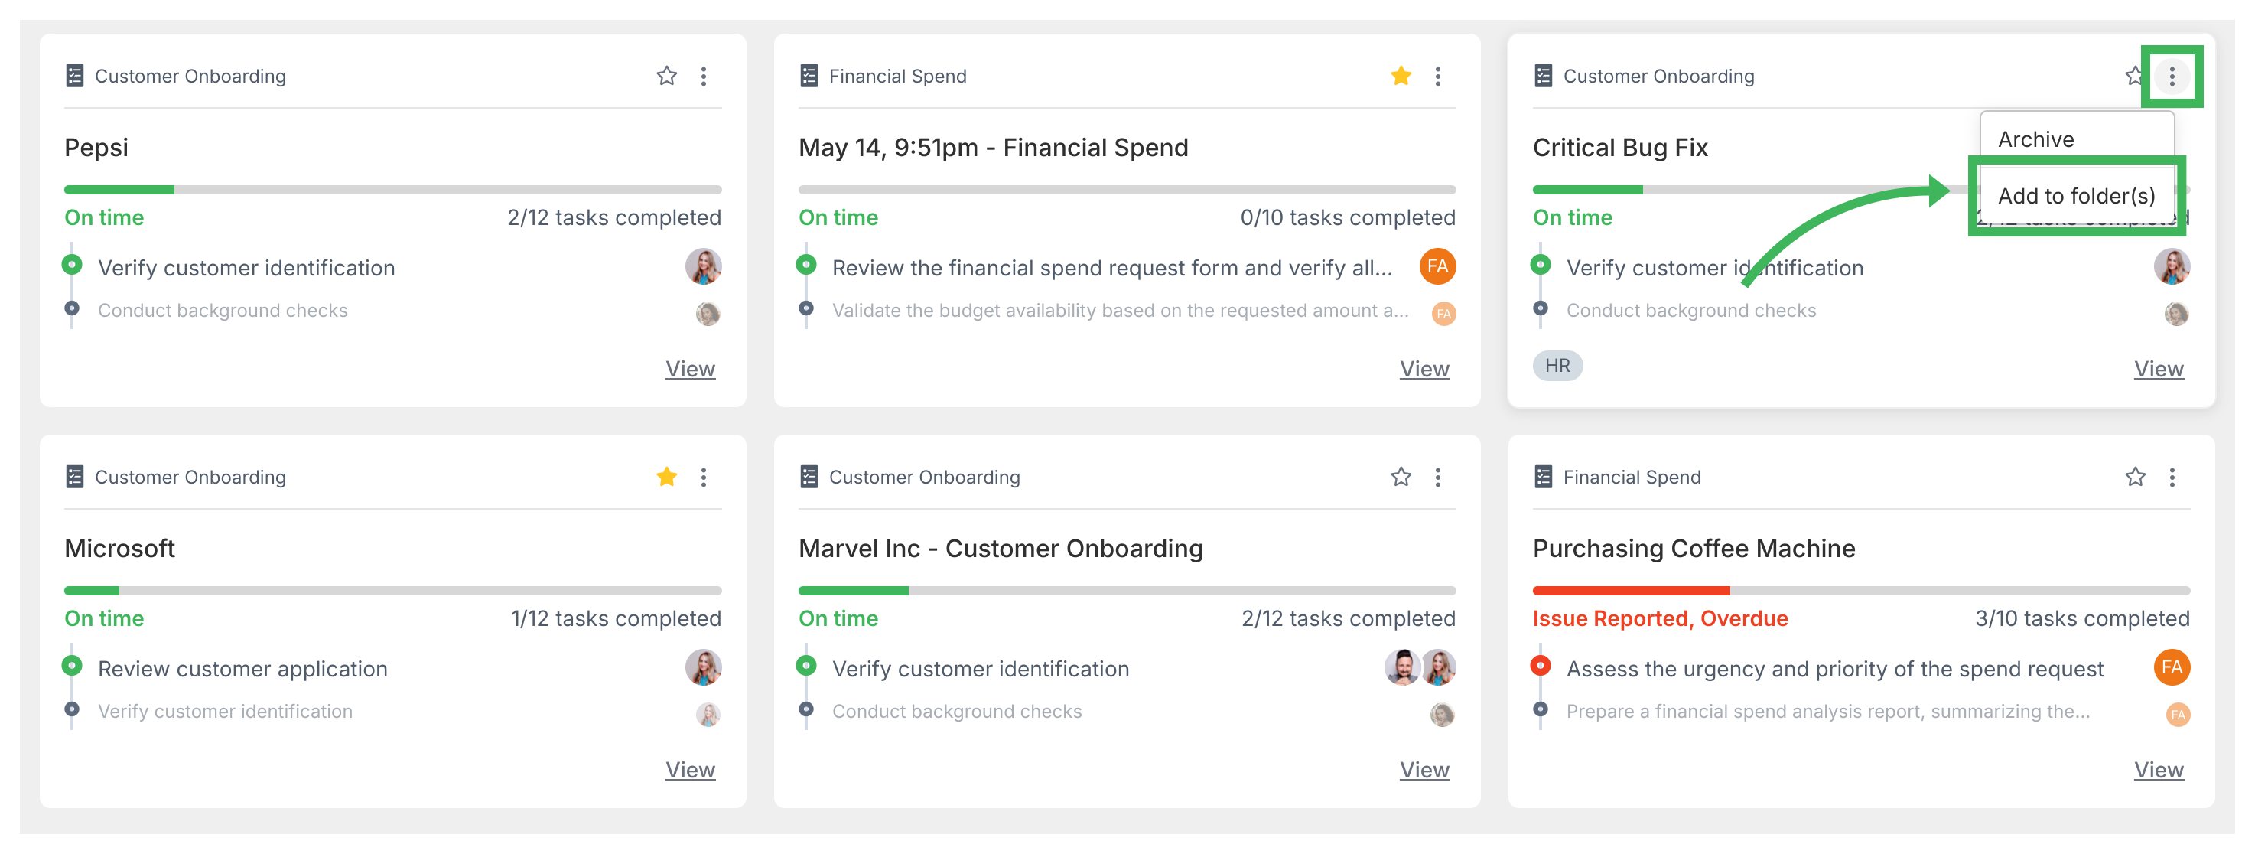Open the Critical Bug Fix title
This screenshot has height=854, width=2255.
(x=1620, y=148)
